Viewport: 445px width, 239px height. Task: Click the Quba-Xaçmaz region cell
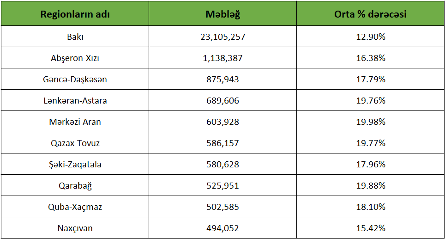75,207
